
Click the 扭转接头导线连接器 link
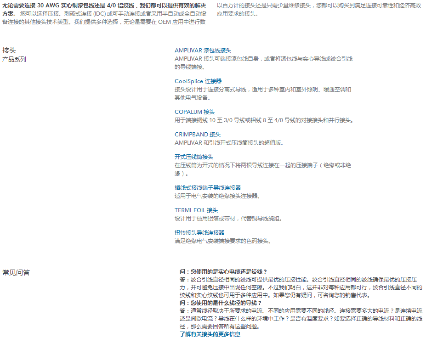(199, 233)
